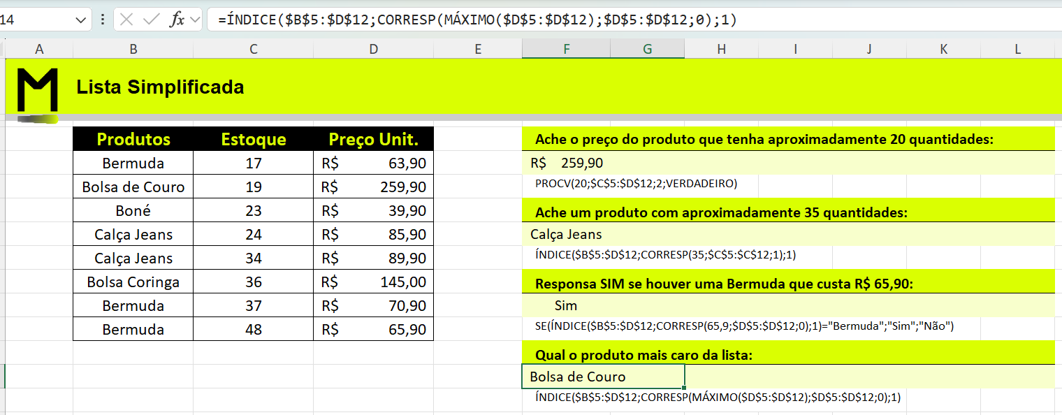Select the stock cell containing 19
The width and height of the screenshot is (1062, 415).
[254, 187]
